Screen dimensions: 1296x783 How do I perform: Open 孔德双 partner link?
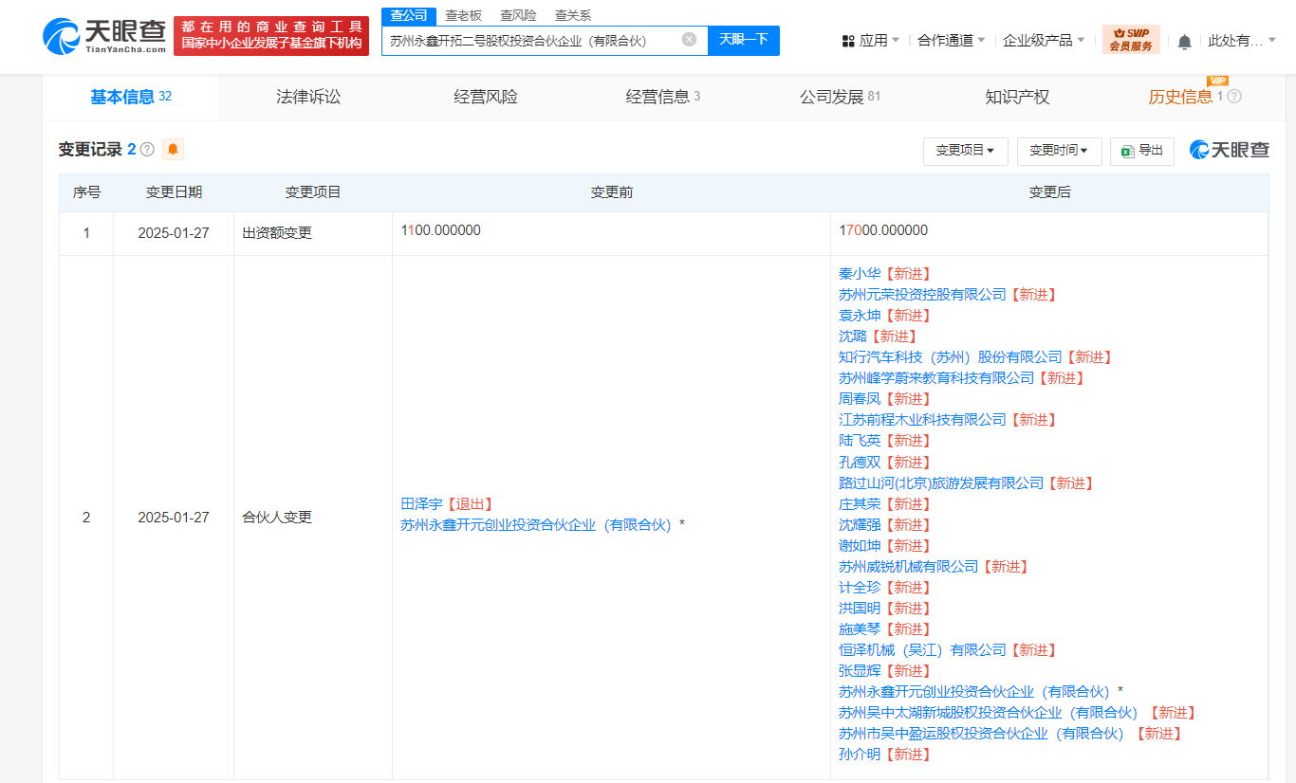coord(860,463)
